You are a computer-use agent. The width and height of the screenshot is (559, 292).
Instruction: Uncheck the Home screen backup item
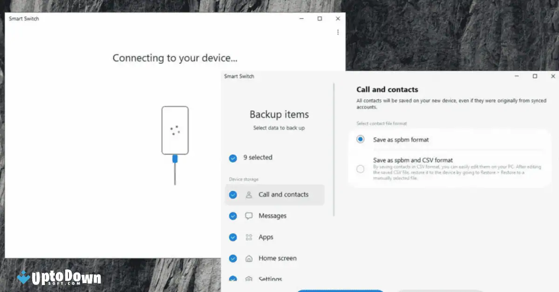(x=233, y=258)
